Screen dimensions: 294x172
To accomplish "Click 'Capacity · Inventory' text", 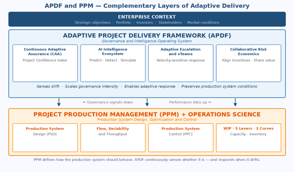I will pos(248,134).
